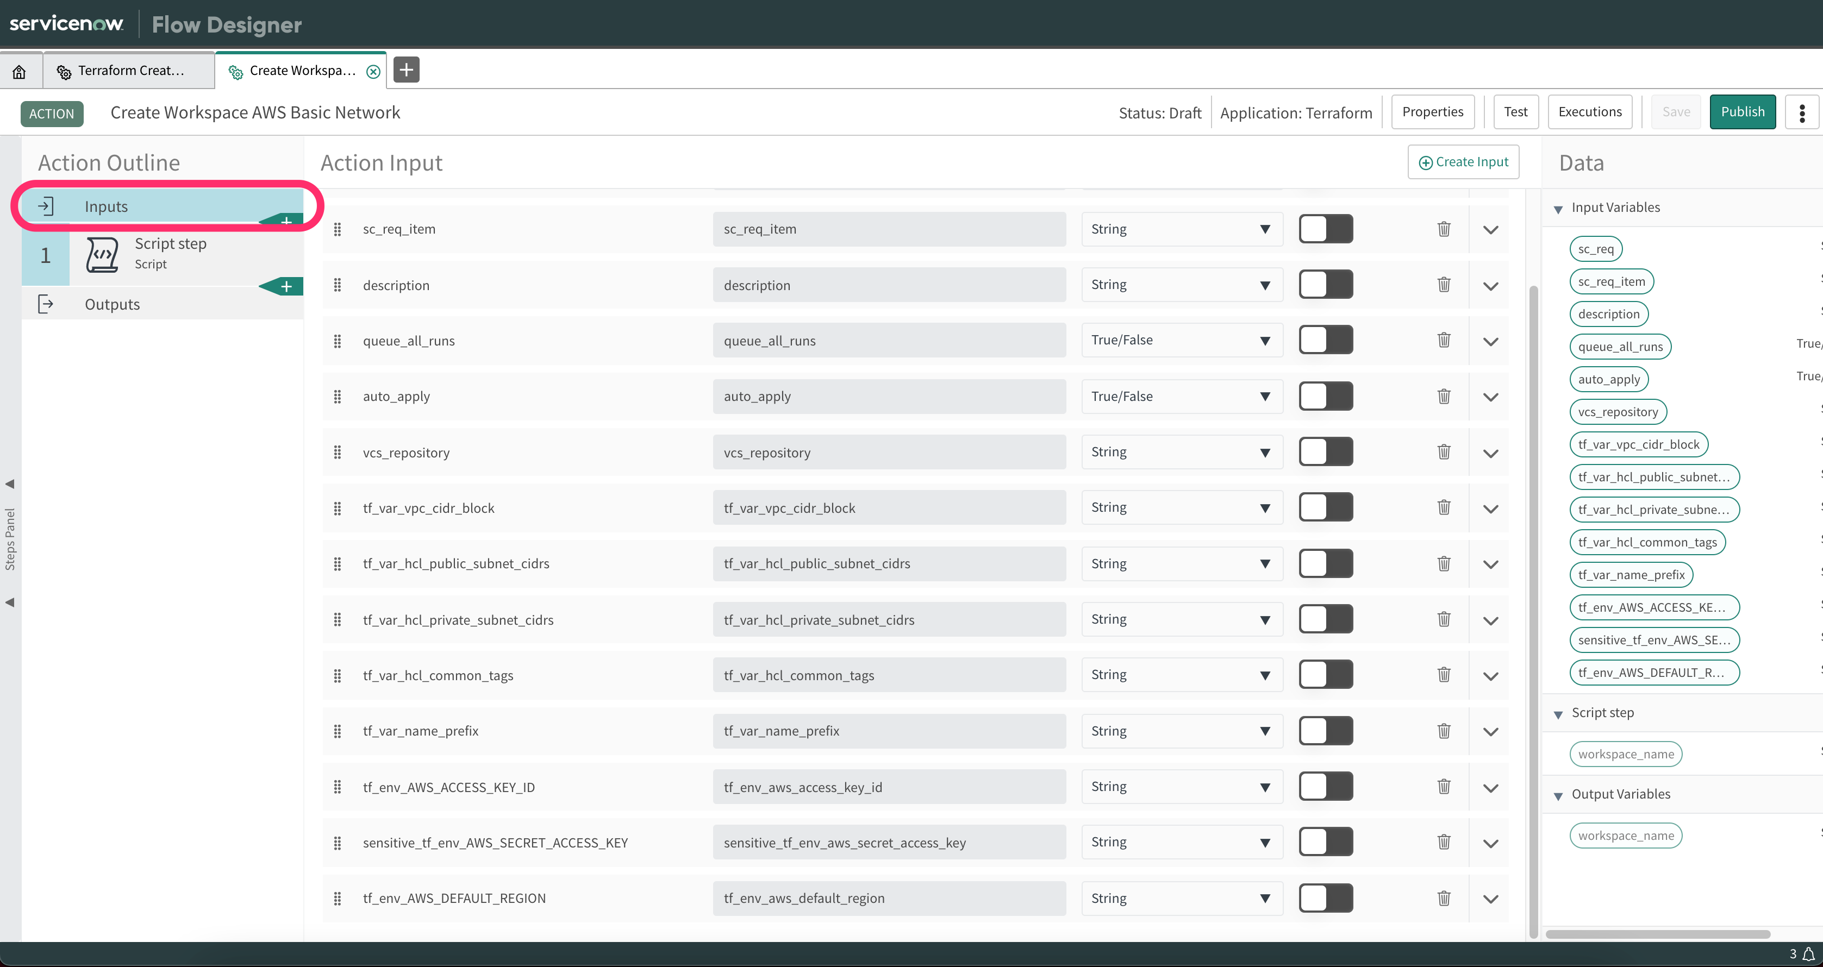Click the Create Input button
1823x967 pixels.
[1463, 162]
